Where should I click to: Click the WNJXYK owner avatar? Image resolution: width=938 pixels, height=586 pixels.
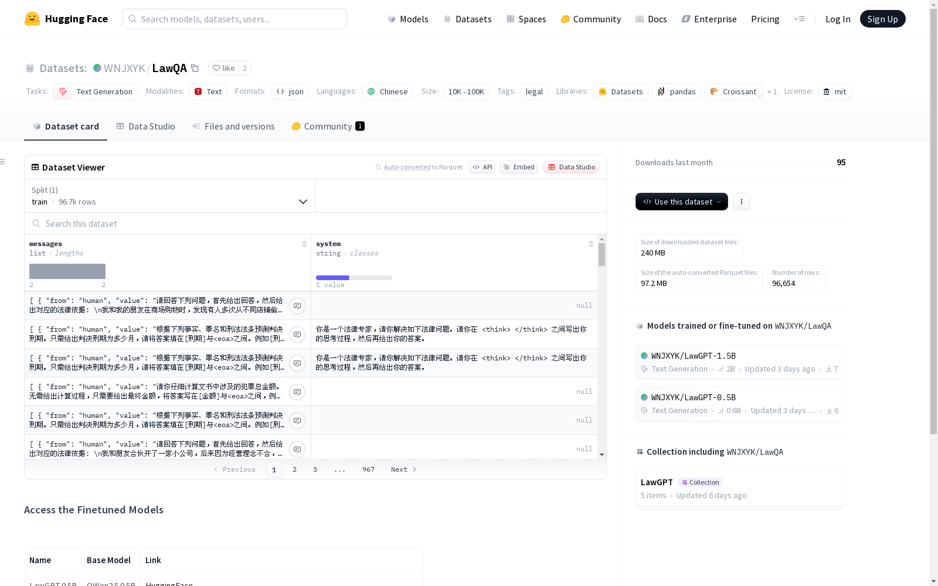coord(97,68)
